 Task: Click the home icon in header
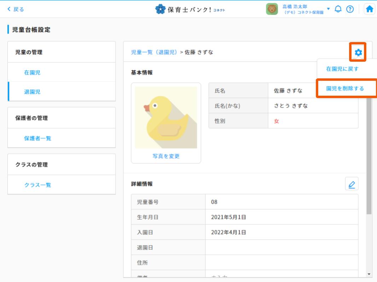coord(370,9)
